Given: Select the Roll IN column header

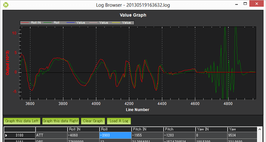Looking at the screenshot, I should 84,129.
